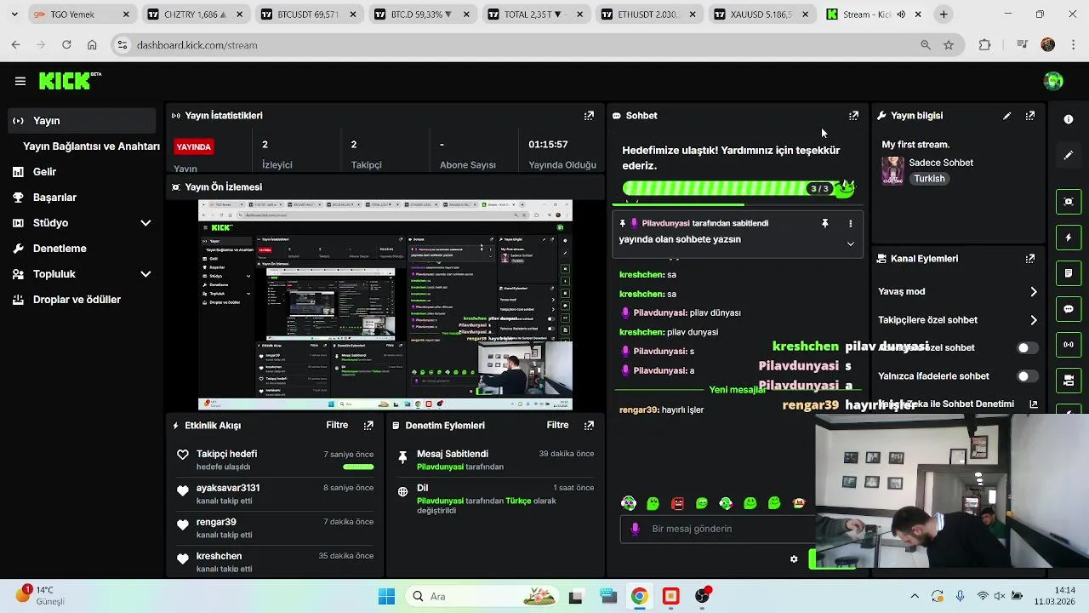The width and height of the screenshot is (1089, 613).
Task: Open Yayın Bağlantısı ve Anahtarı page
Action: [91, 146]
